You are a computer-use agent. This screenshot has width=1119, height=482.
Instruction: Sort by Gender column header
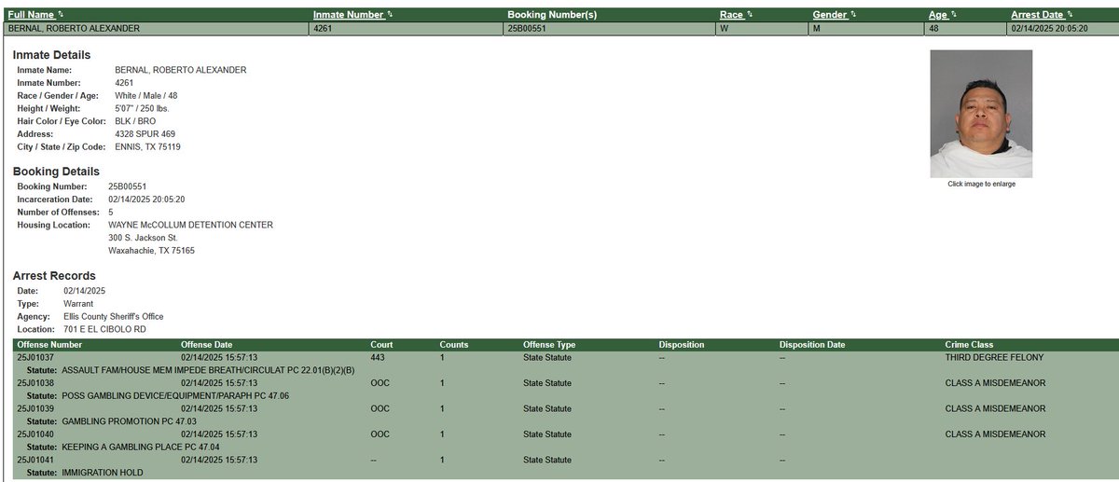click(830, 15)
